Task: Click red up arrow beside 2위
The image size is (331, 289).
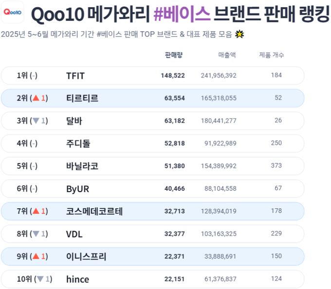Action: click(x=36, y=98)
